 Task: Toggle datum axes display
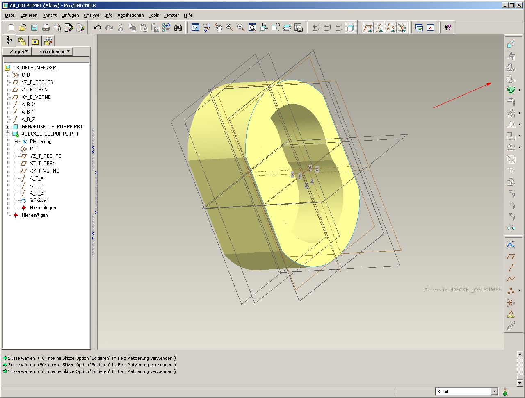pyautogui.click(x=379, y=27)
